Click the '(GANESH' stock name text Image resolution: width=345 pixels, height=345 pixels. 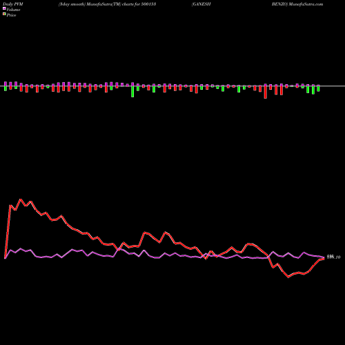[x=201, y=4]
